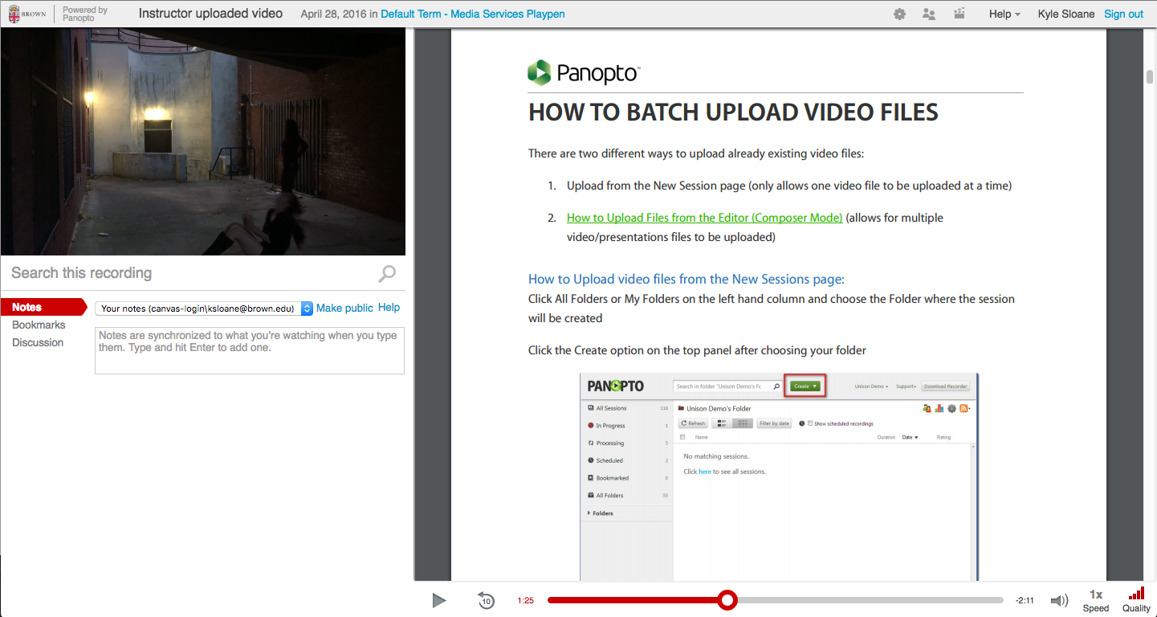Screen dimensions: 1157x617
Task: Click the Instructor uploaded video title
Action: pyautogui.click(x=210, y=14)
